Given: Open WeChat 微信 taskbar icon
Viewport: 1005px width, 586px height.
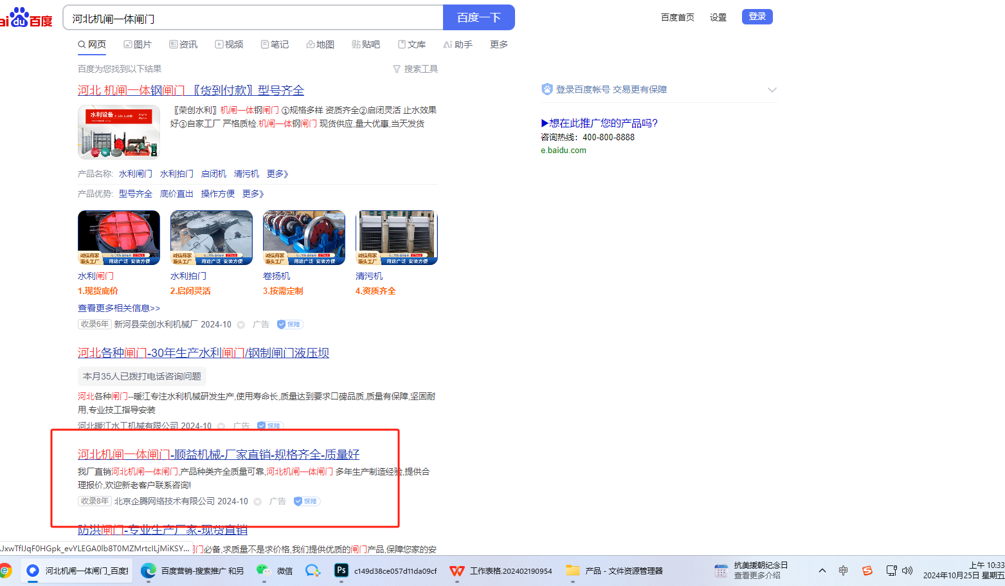Looking at the screenshot, I should point(263,571).
